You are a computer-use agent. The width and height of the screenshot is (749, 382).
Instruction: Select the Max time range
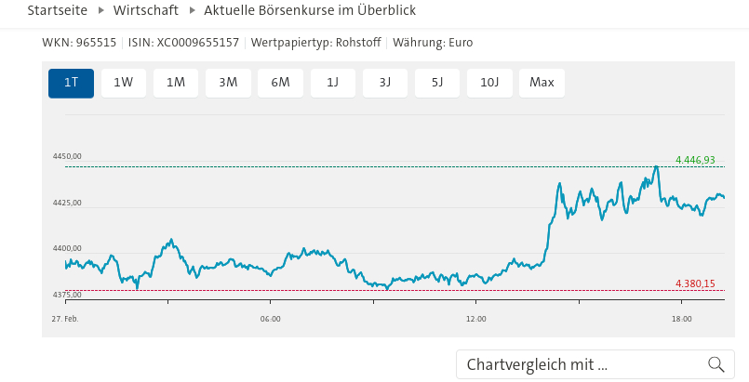[x=542, y=83]
